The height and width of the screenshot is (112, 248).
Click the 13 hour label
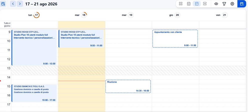[9, 68]
